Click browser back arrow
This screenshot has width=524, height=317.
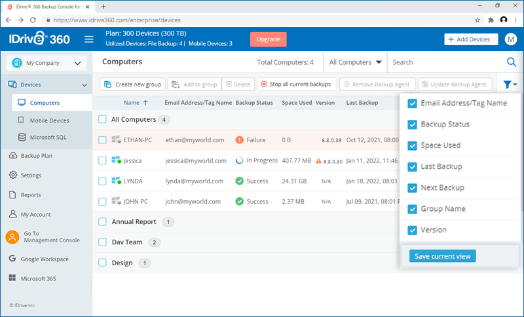click(x=9, y=20)
